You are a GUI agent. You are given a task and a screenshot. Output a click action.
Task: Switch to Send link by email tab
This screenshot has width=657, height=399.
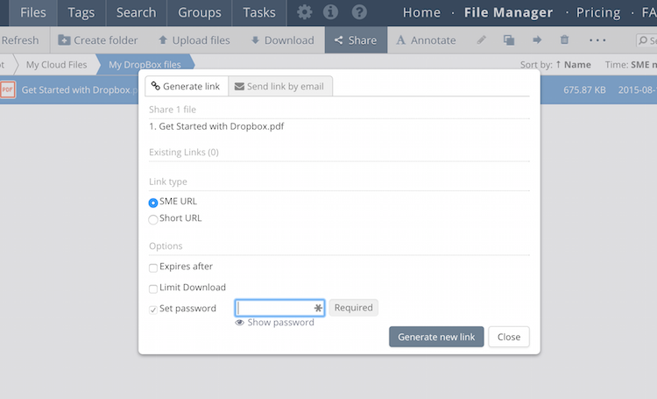pyautogui.click(x=280, y=87)
